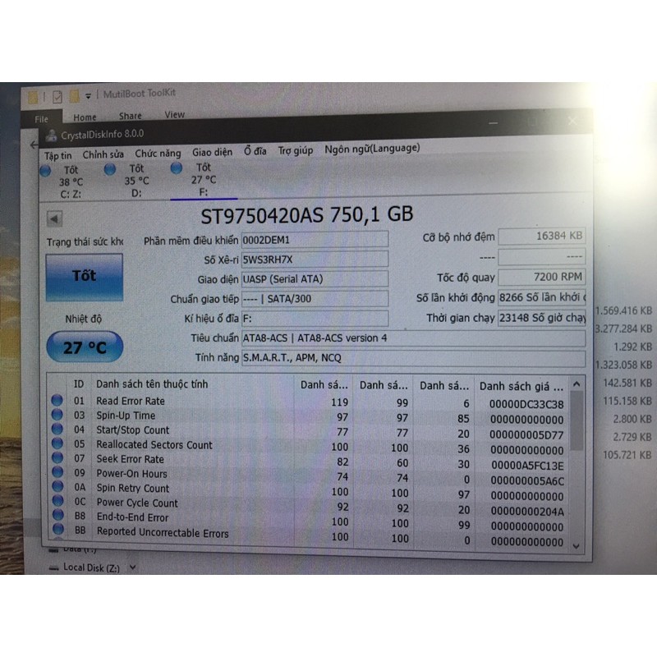Click status orb for Start/Stop Count
The height and width of the screenshot is (657, 657).
point(57,429)
